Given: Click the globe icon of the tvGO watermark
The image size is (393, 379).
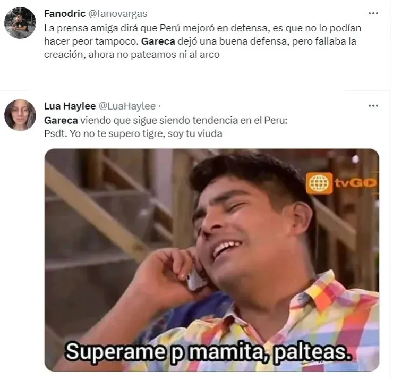Looking at the screenshot, I should coord(319,183).
